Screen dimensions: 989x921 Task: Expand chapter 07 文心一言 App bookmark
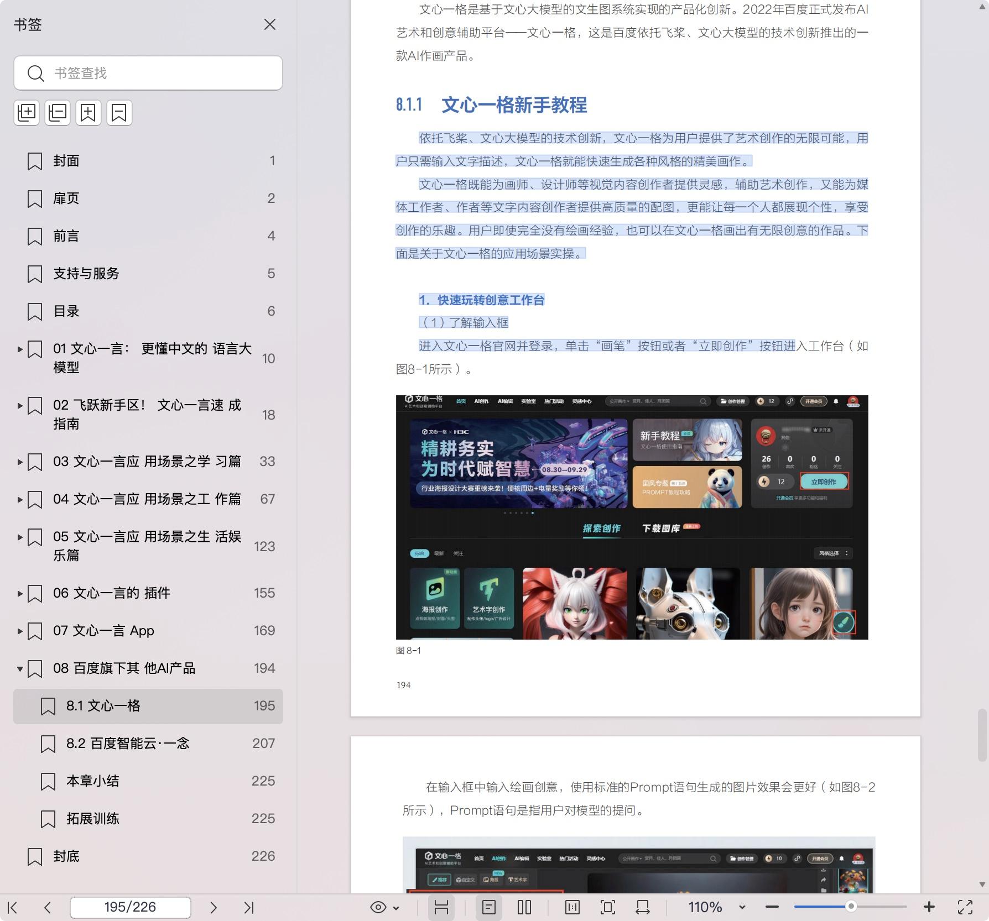tap(20, 631)
